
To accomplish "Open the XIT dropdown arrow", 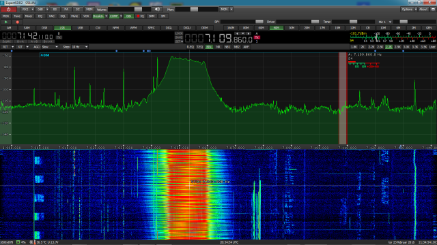I will click(x=27, y=47).
